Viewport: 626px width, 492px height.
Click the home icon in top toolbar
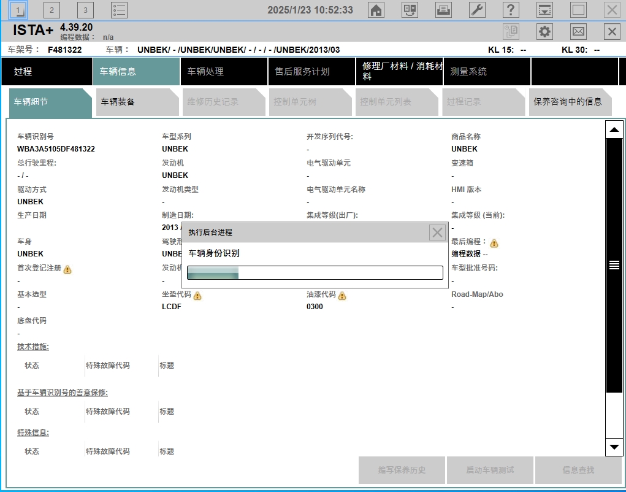tap(376, 10)
